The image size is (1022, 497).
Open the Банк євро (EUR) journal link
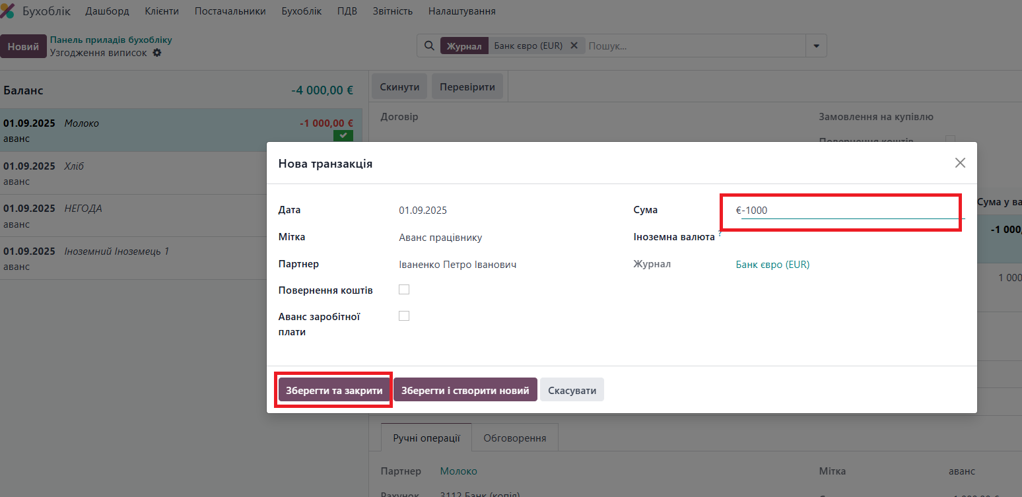coord(772,265)
